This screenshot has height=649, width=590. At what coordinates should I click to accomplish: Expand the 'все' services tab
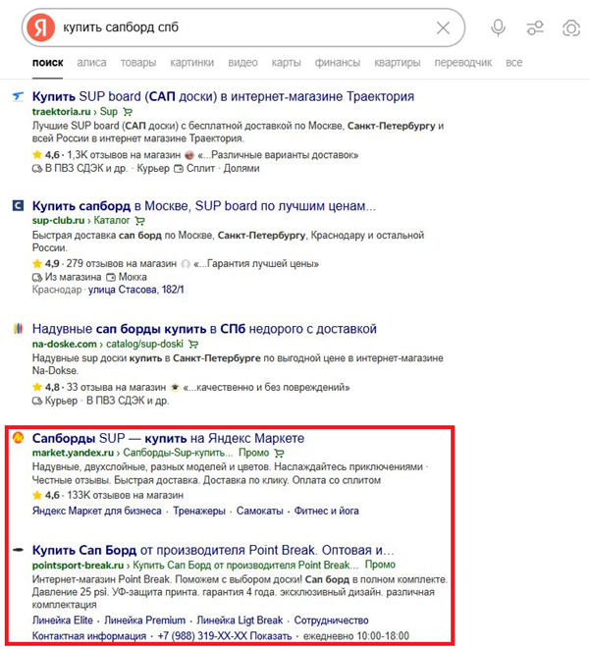click(x=513, y=63)
